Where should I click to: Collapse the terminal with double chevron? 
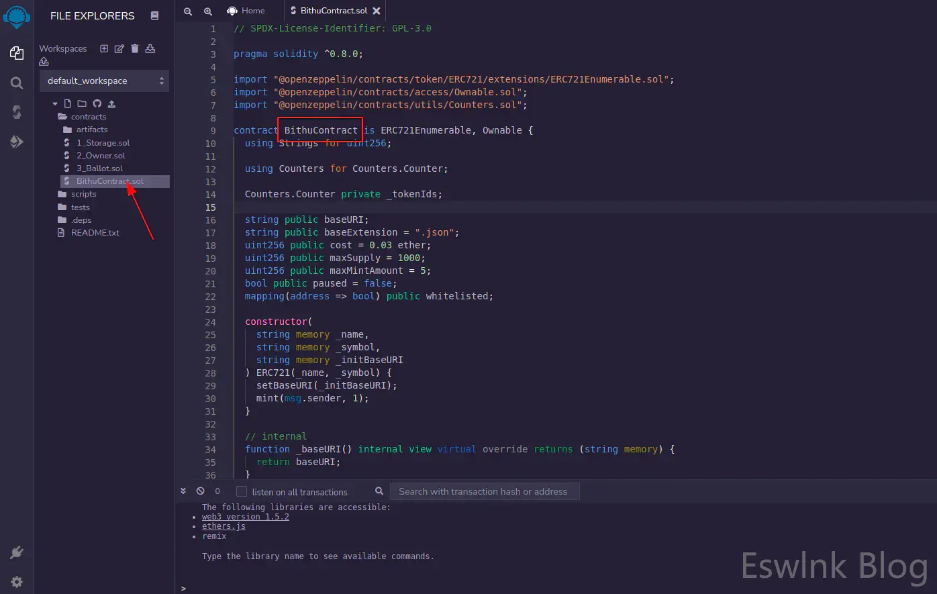183,491
